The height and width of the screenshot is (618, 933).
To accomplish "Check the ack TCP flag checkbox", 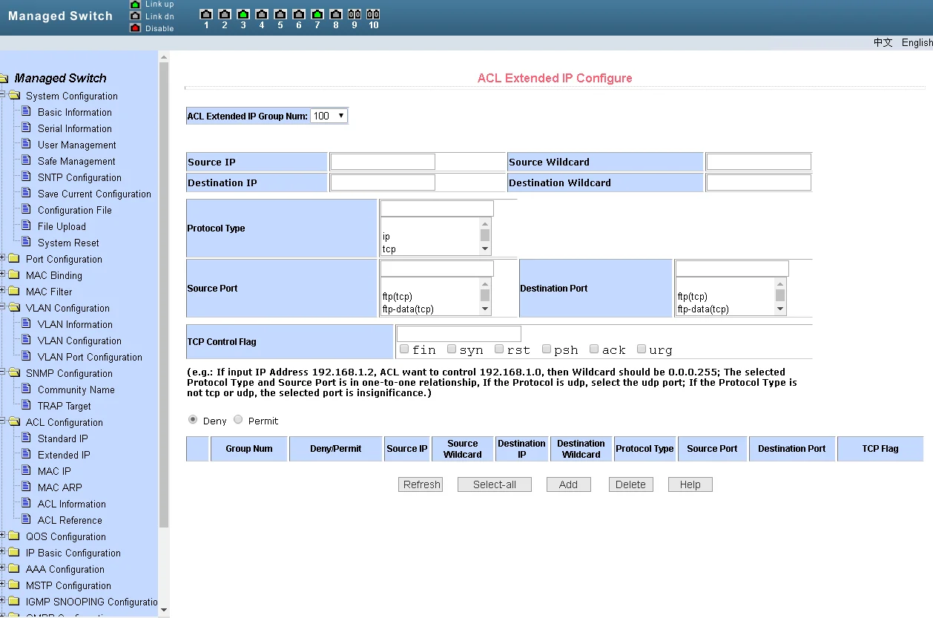I will [594, 349].
